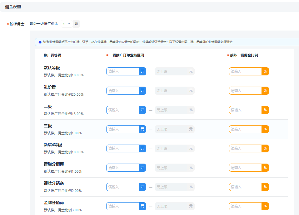
Task: Focus 默认等级 minimum performance amount input
Action: (122, 71)
